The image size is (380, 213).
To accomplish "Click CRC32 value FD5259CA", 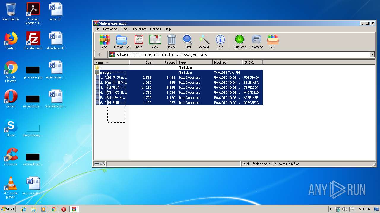I will pos(251,78).
